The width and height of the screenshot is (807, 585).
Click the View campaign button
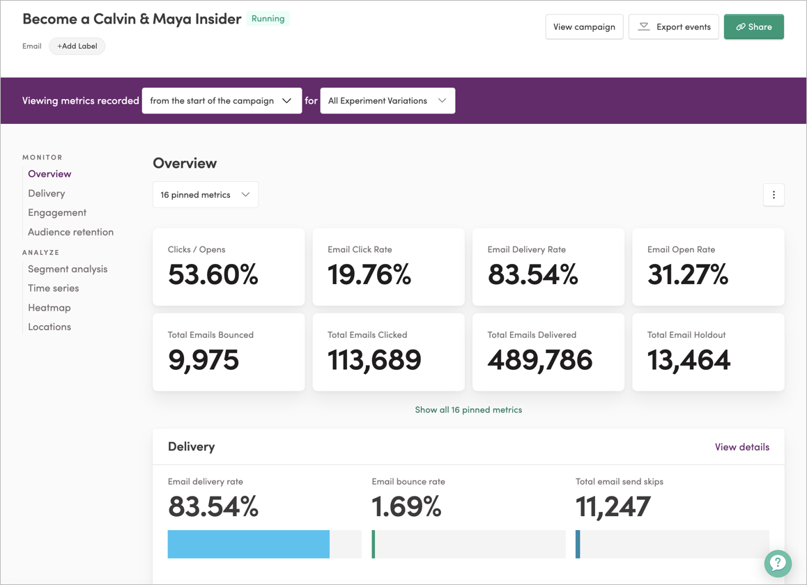(x=584, y=26)
